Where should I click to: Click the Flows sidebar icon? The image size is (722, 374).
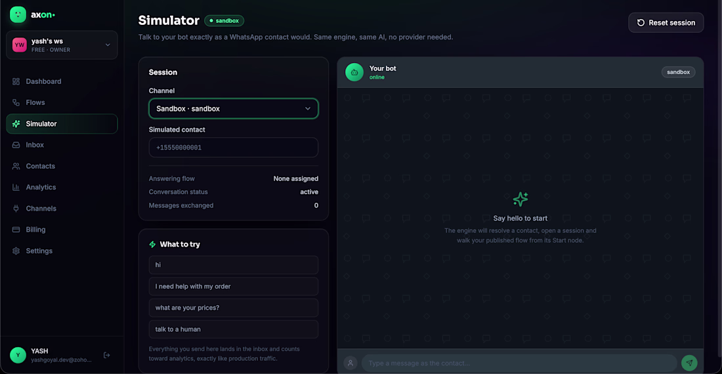coord(16,102)
